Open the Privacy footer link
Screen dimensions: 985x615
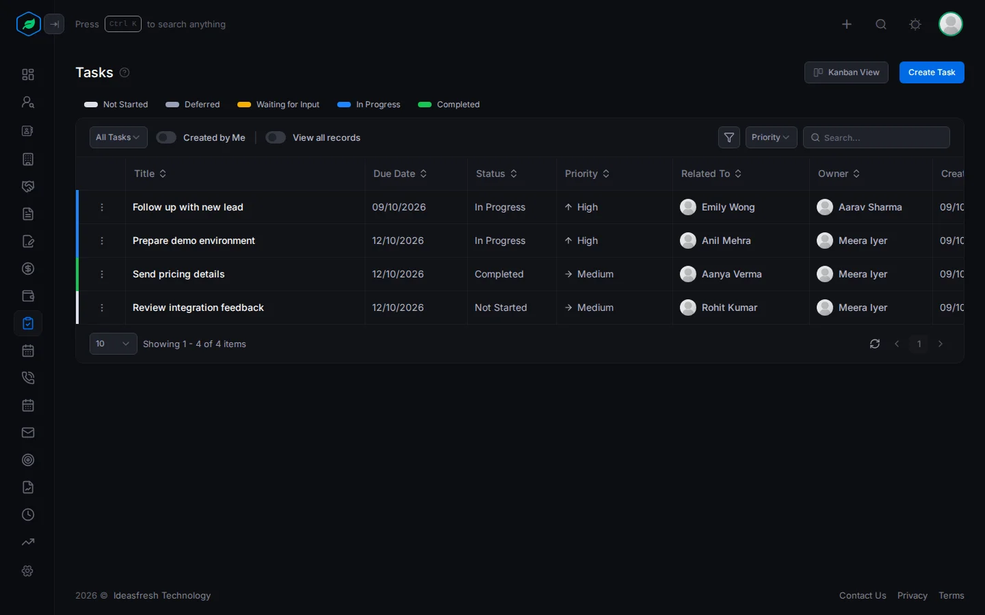coord(912,596)
